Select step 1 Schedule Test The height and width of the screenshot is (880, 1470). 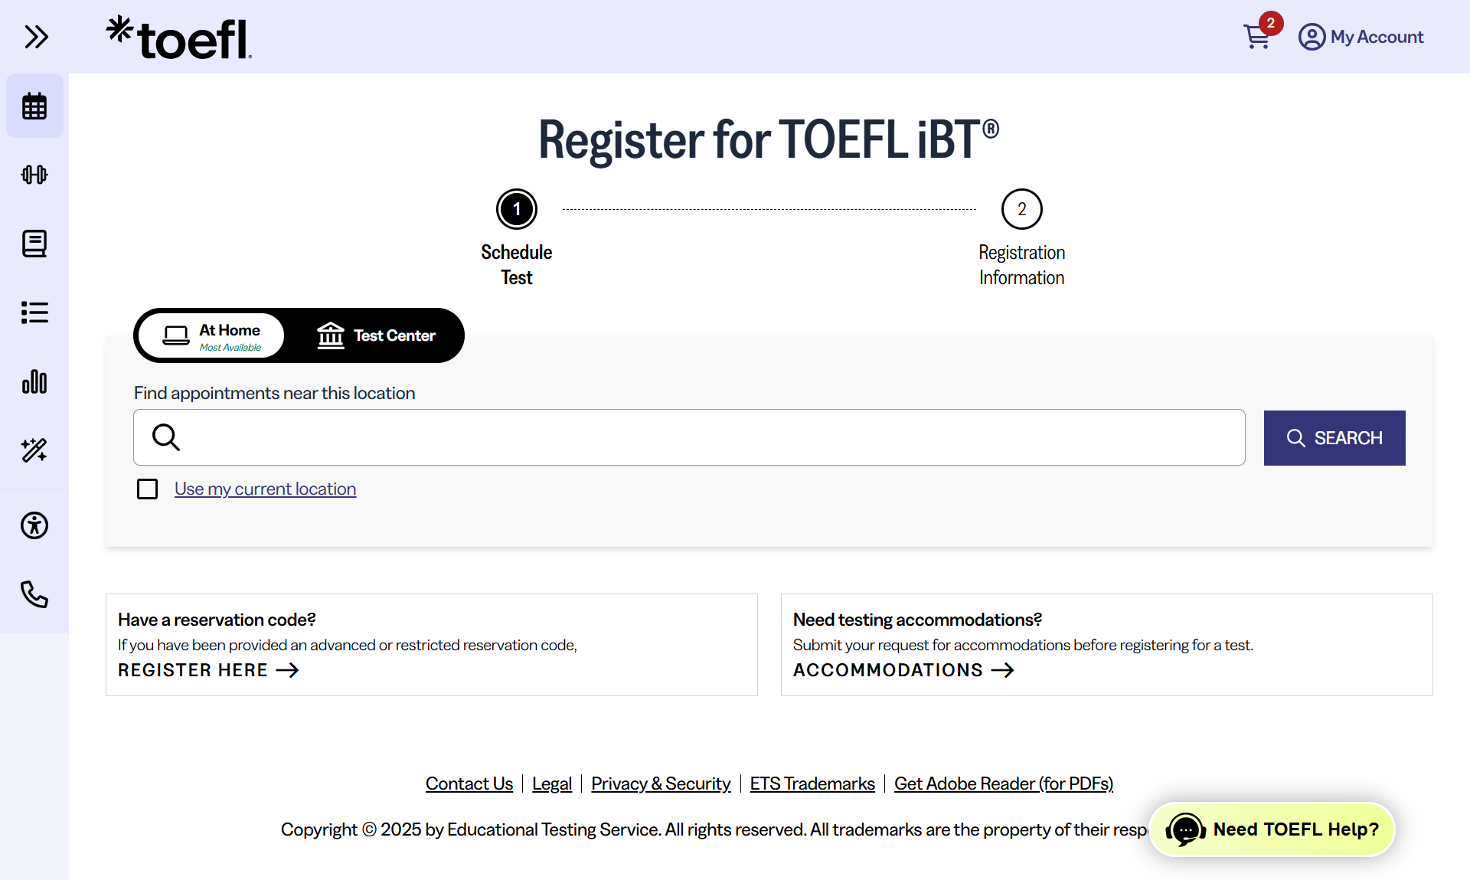(517, 238)
